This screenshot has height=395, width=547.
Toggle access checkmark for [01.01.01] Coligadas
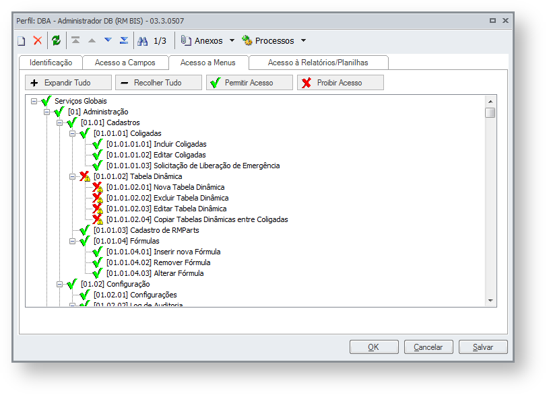pyautogui.click(x=85, y=133)
